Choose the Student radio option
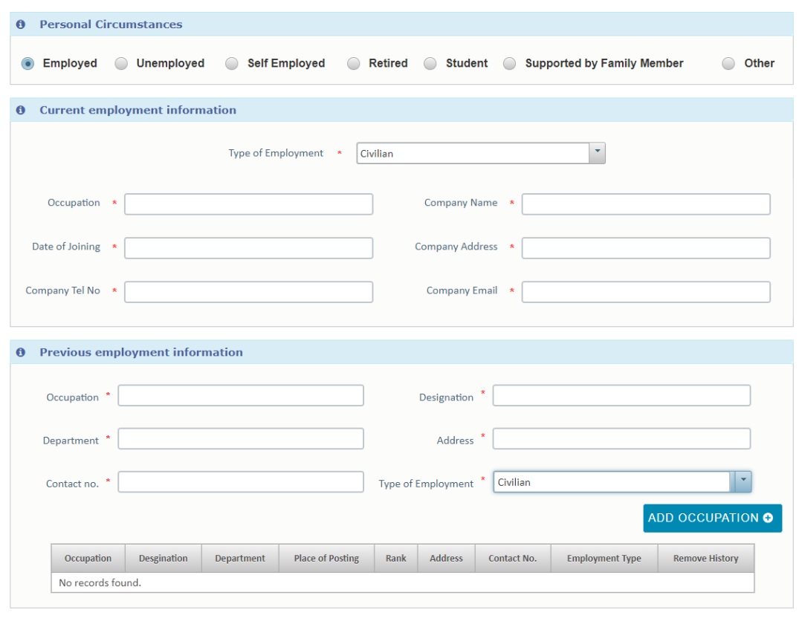Screen dimensions: 802x624 (430, 63)
